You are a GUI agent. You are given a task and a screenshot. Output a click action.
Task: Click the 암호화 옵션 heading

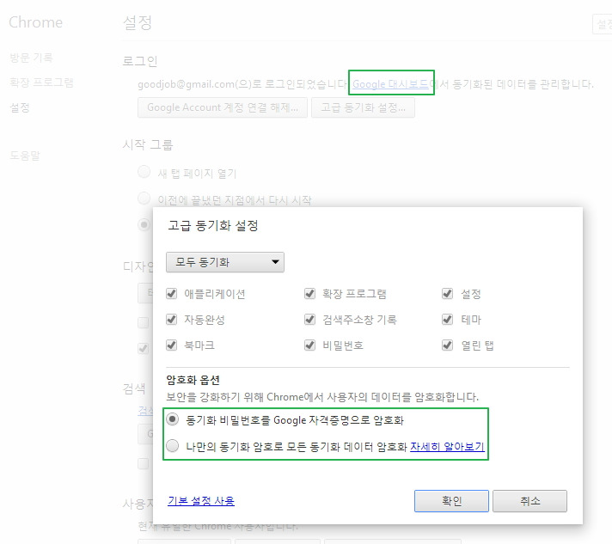click(193, 380)
